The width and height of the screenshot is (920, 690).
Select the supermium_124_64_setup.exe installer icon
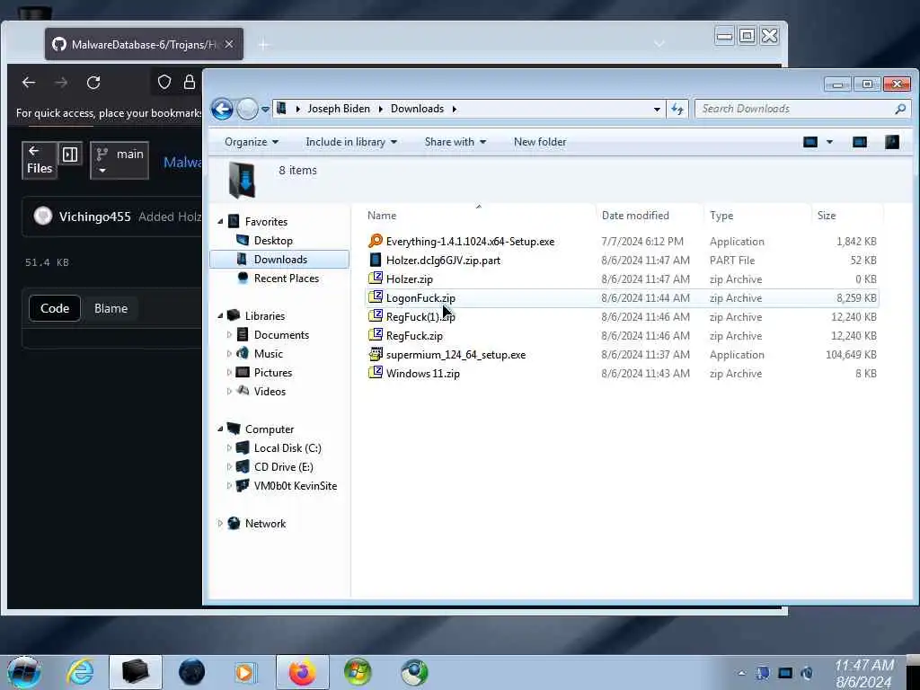[376, 354]
